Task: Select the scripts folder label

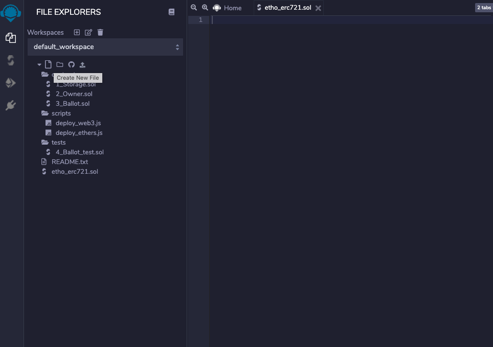Action: pos(61,113)
